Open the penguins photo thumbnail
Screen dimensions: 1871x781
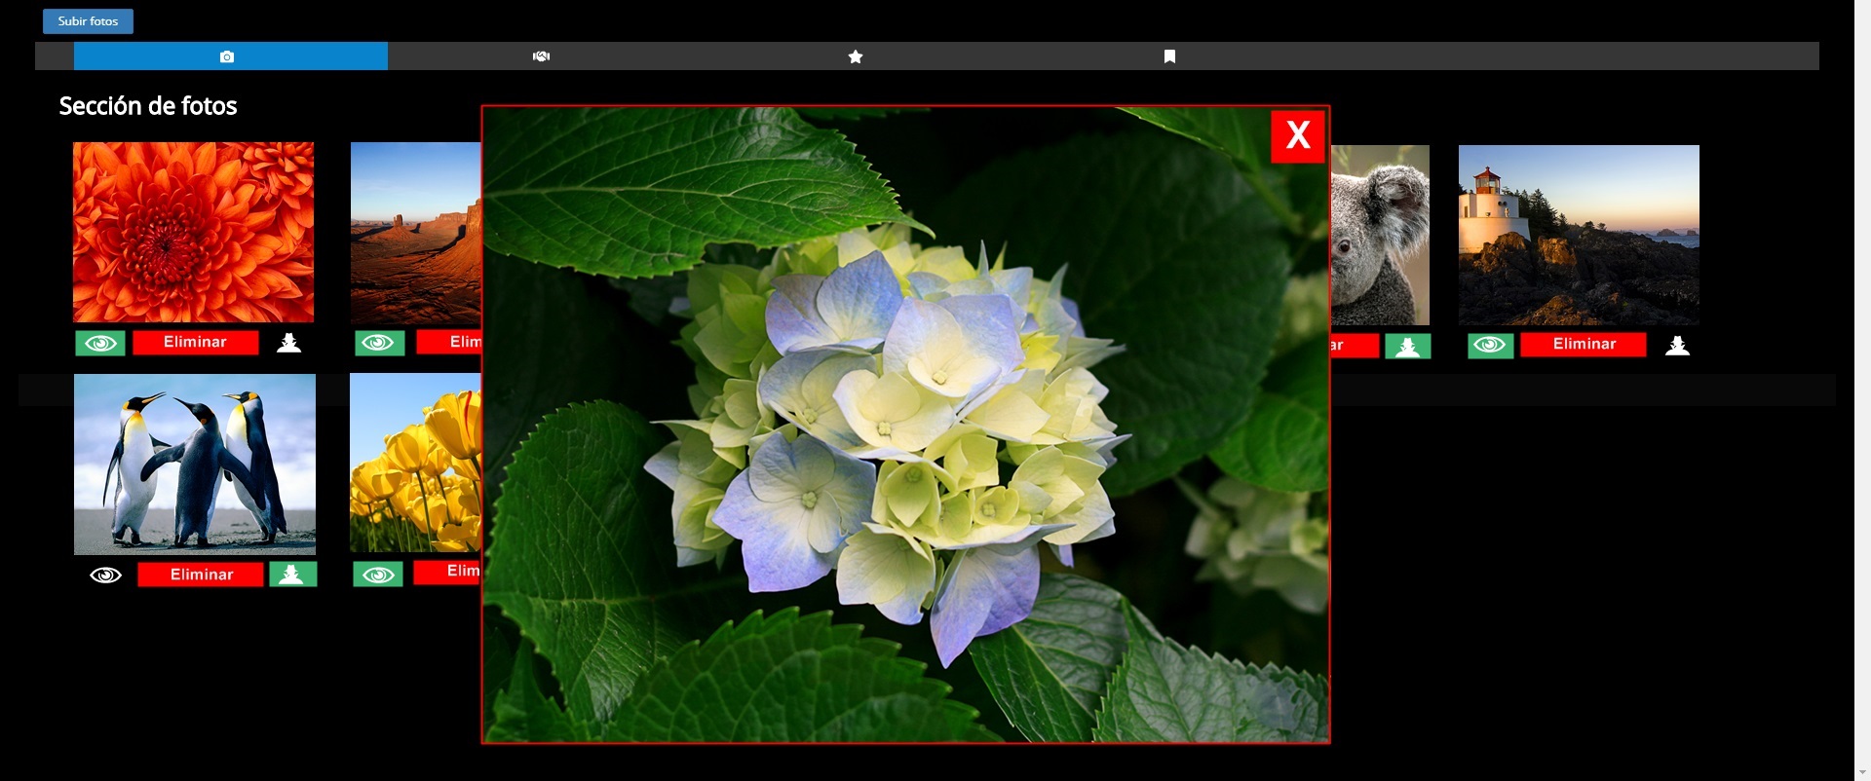point(195,465)
